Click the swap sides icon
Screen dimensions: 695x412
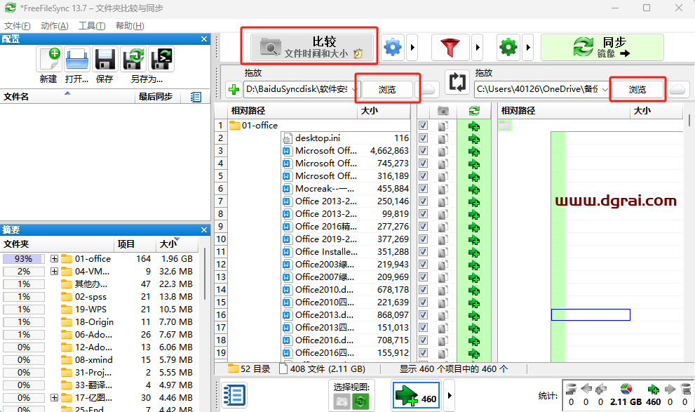(457, 83)
